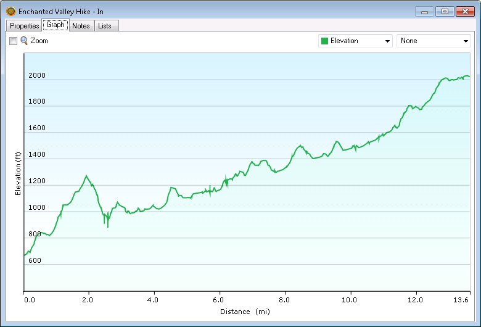Click the 1600 elevation axis label
481x327 pixels.
point(37,128)
